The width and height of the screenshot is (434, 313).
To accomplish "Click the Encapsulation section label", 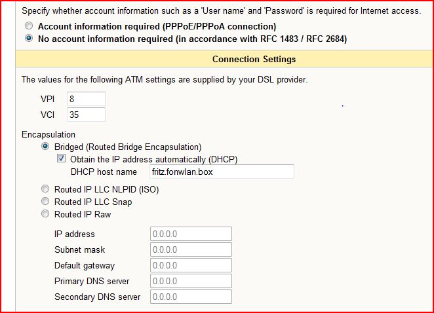I will coord(49,135).
